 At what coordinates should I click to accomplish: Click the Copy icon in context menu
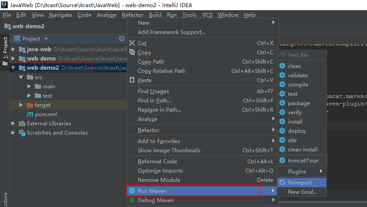(x=132, y=53)
